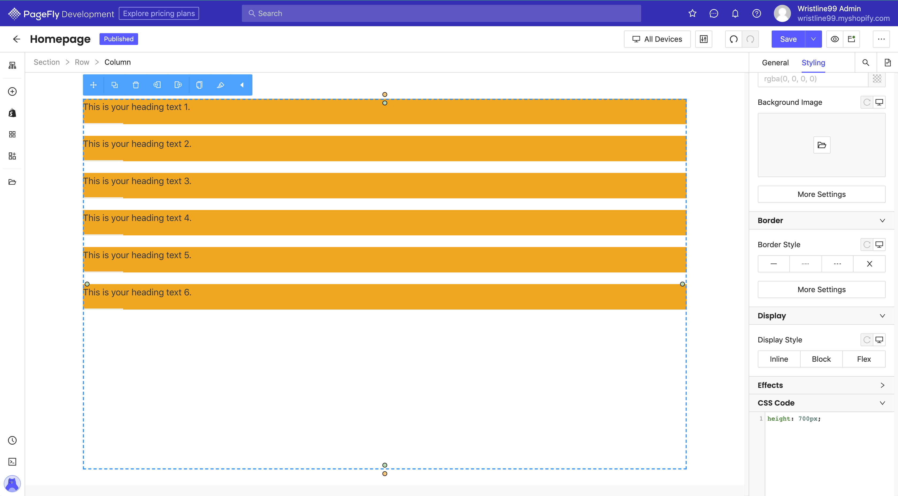Image resolution: width=898 pixels, height=496 pixels.
Task: Expand the Effects section
Action: (821, 385)
